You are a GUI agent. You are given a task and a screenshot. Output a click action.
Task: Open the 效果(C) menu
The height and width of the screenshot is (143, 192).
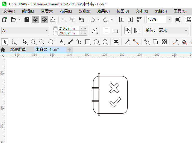click(x=103, y=11)
